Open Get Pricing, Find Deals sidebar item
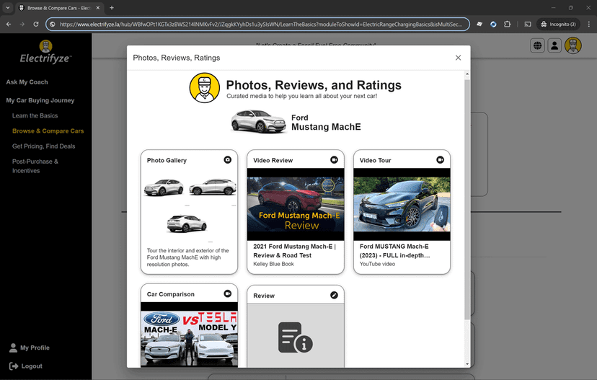This screenshot has width=597, height=380. [43, 146]
